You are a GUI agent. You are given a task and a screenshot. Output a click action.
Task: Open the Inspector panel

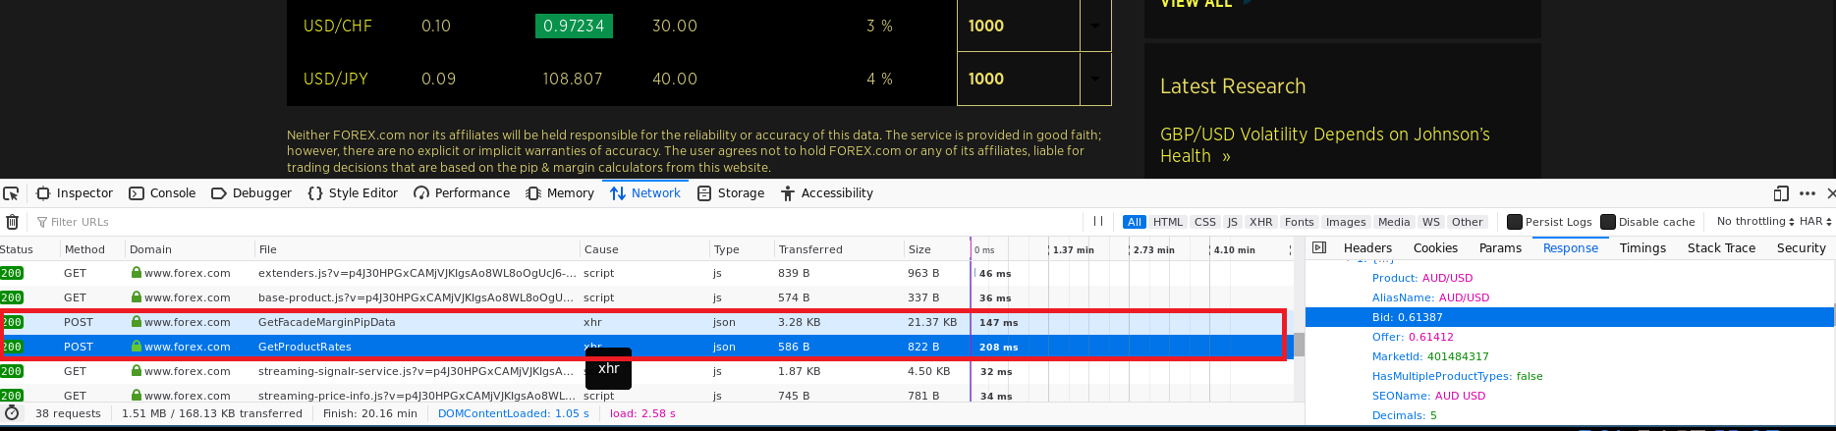click(76, 193)
